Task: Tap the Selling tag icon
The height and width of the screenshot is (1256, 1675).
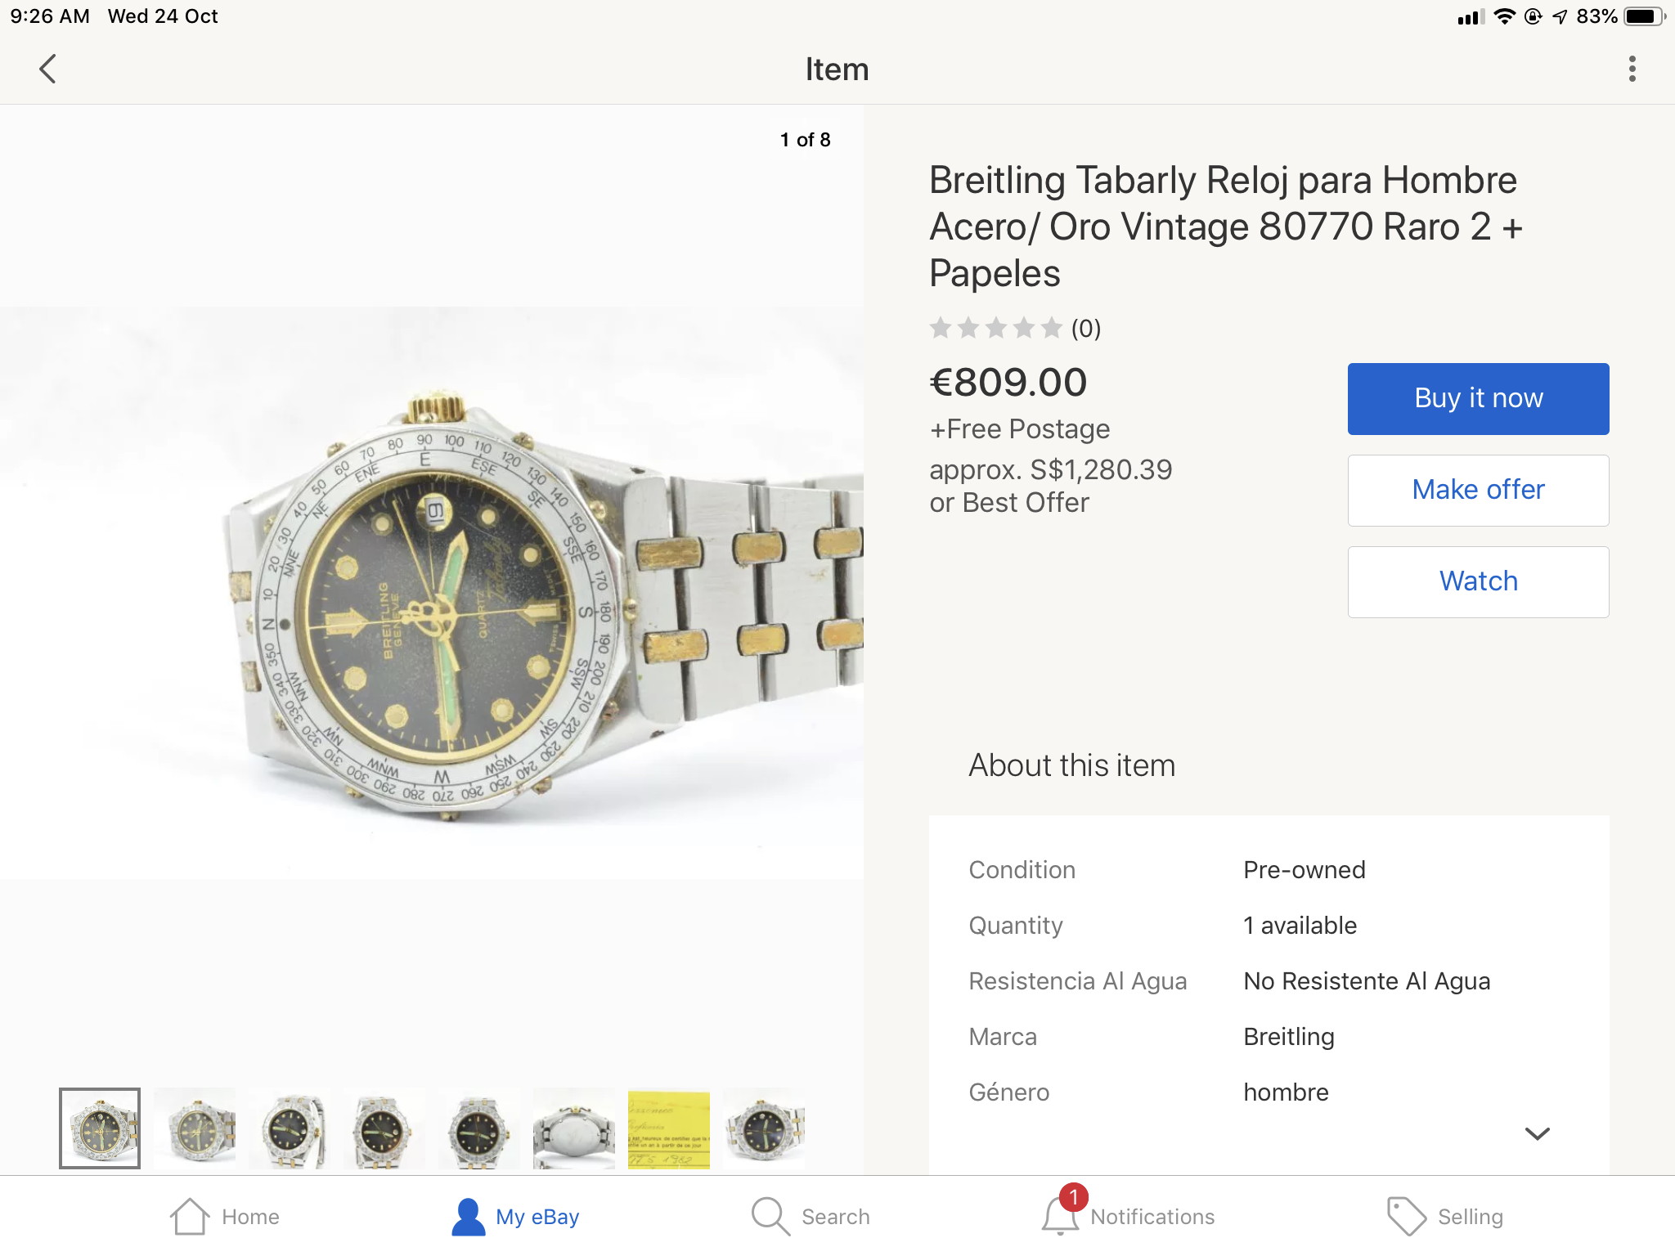Action: [1406, 1216]
